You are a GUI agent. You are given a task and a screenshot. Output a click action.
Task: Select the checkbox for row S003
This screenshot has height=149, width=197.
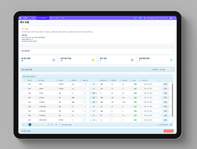coord(23,93)
